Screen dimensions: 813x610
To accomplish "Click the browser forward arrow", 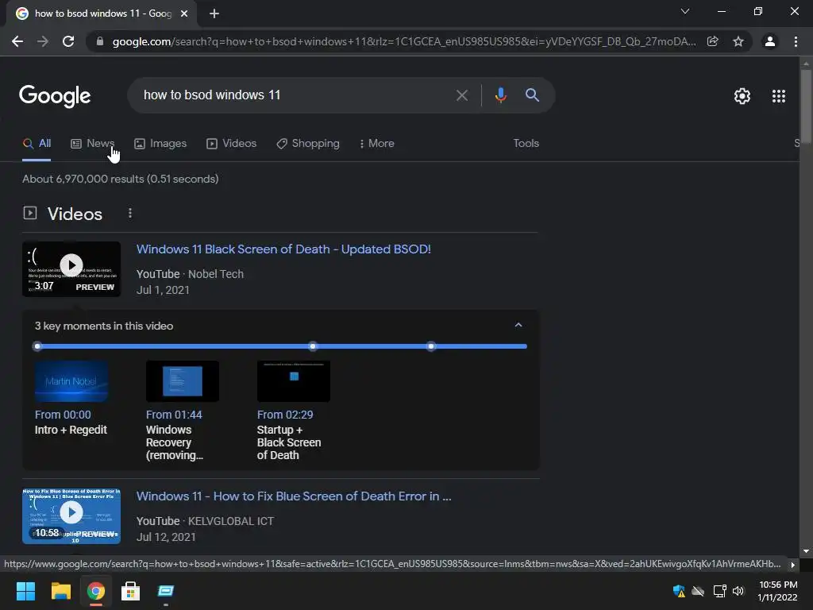I will [43, 41].
